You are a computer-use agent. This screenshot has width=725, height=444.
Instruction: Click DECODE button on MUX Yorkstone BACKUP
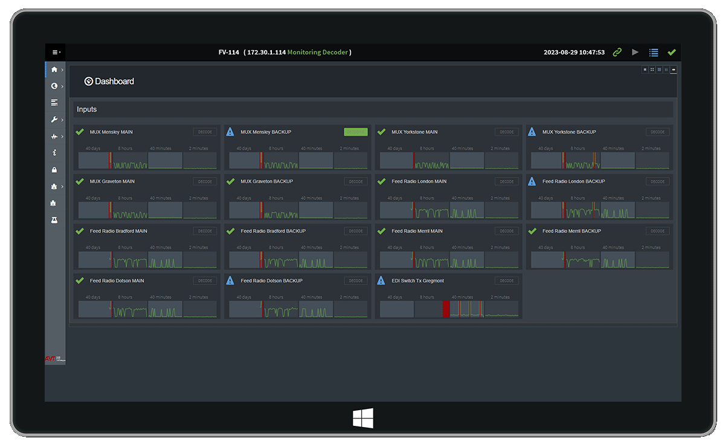pos(657,132)
